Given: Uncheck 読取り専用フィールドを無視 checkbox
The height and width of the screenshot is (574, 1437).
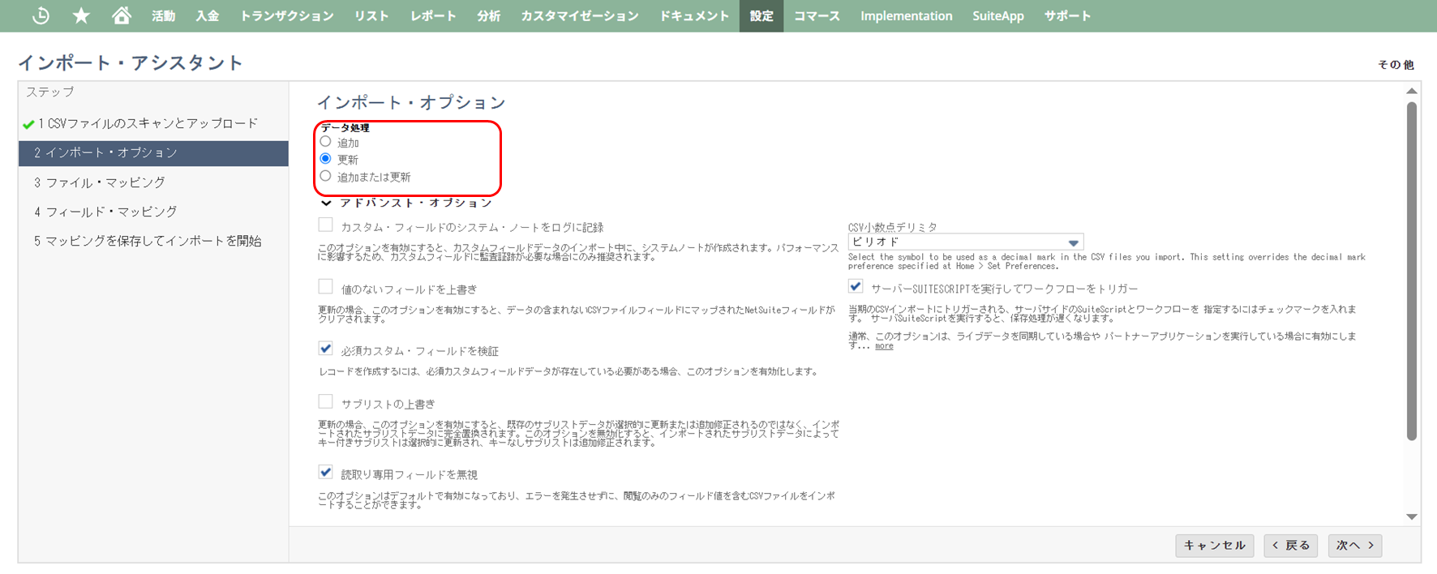Looking at the screenshot, I should pos(325,472).
